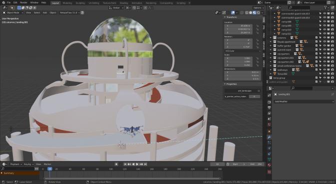Click the Dimensions X value slider
The image size is (336, 184).
(x=242, y=72)
